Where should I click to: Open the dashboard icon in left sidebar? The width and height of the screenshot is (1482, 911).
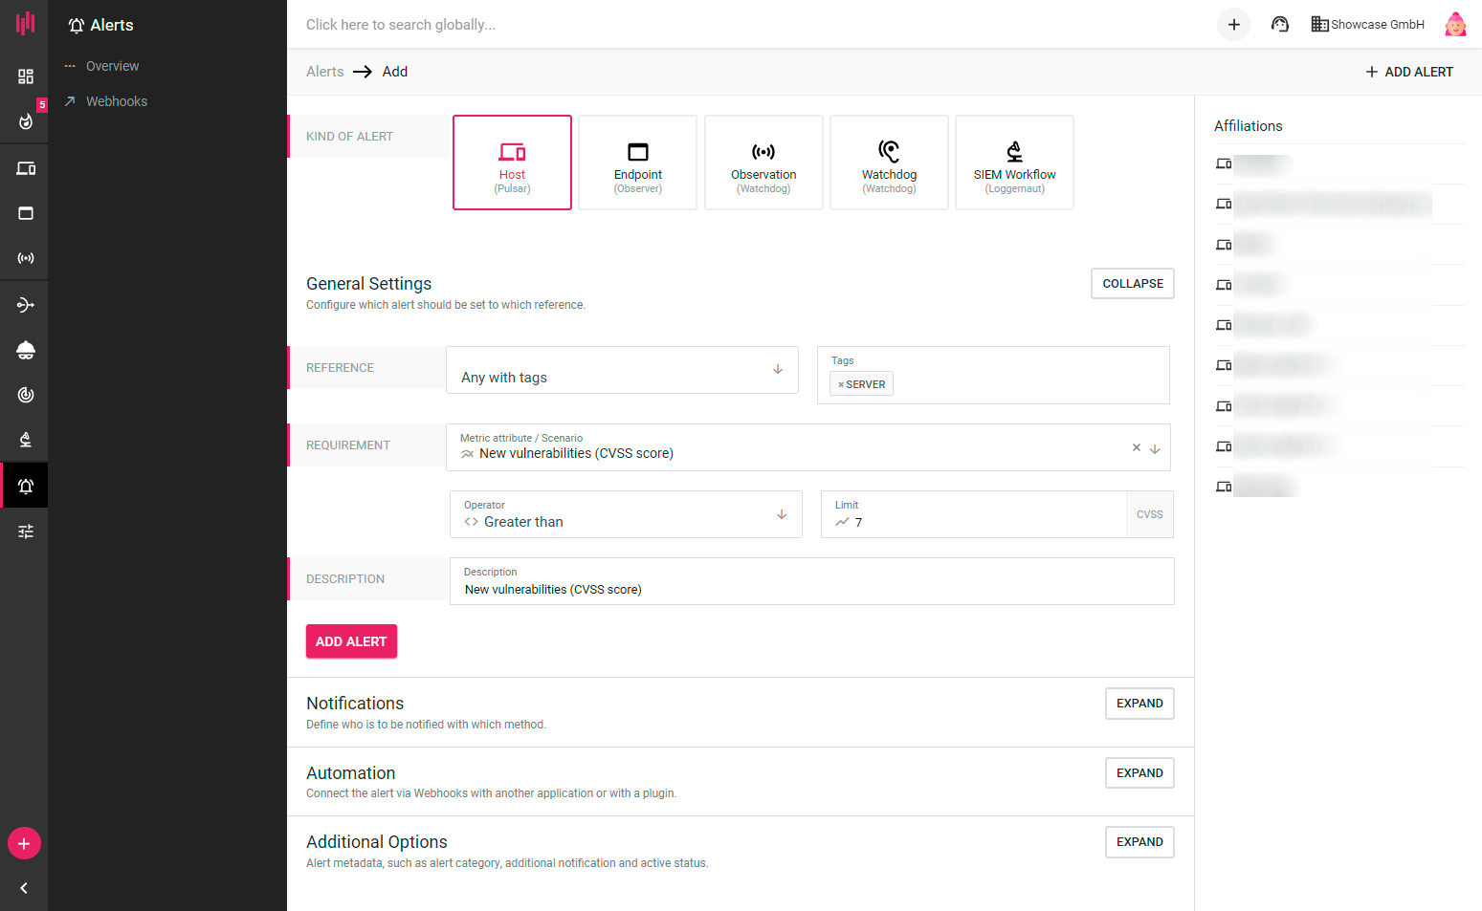(x=26, y=76)
